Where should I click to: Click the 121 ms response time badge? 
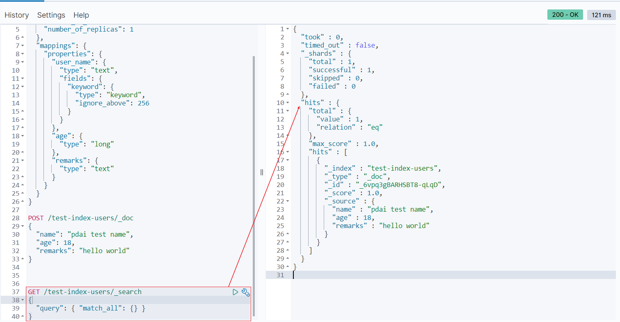pos(602,15)
